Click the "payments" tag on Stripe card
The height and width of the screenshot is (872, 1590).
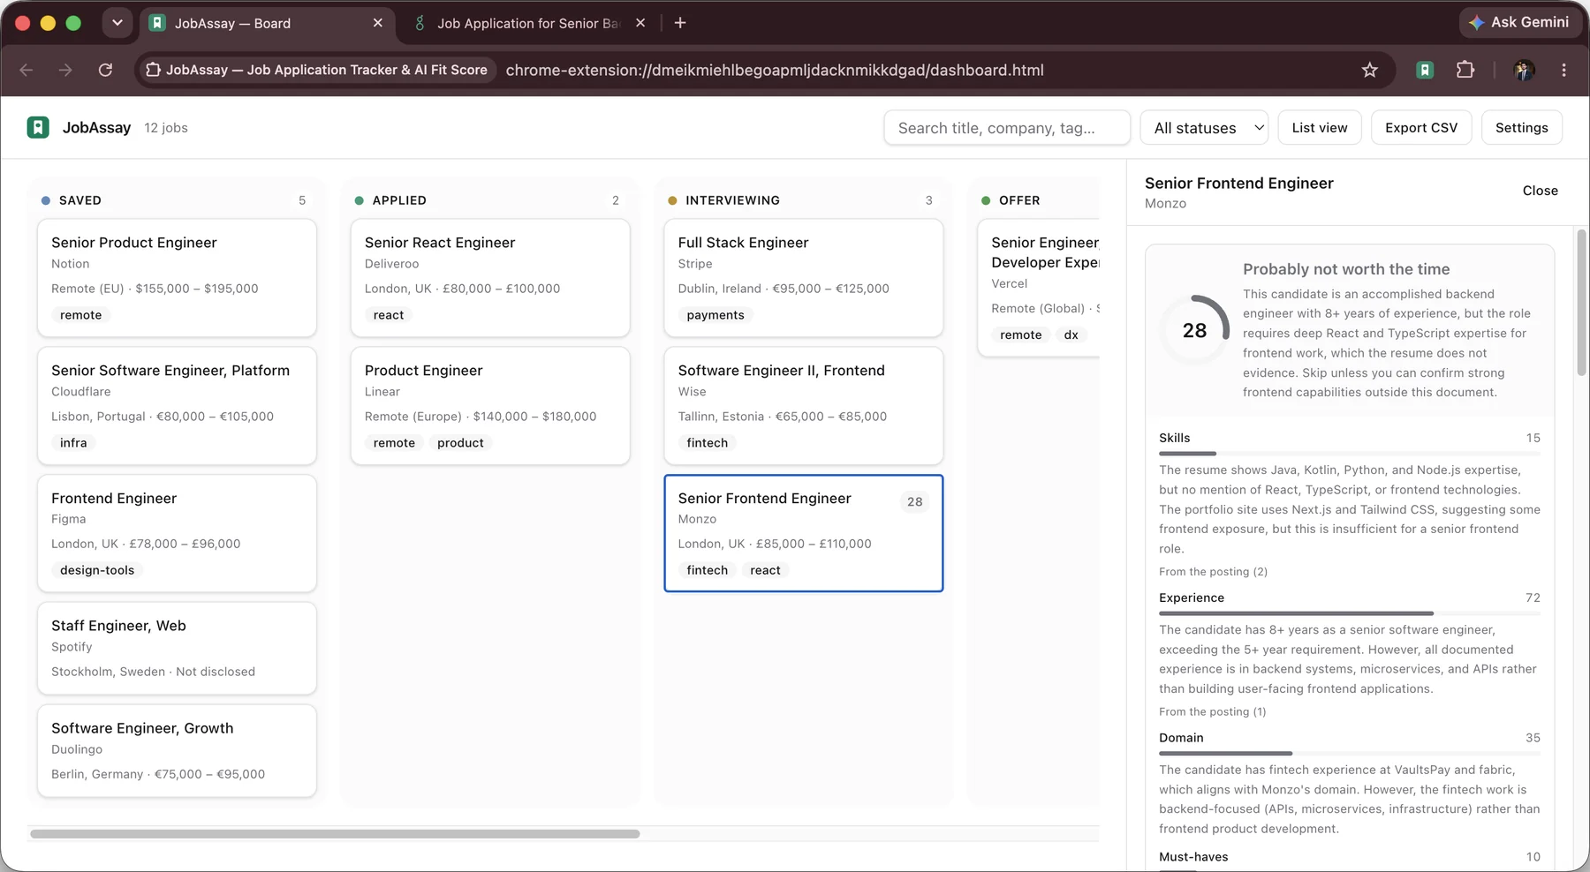coord(715,315)
